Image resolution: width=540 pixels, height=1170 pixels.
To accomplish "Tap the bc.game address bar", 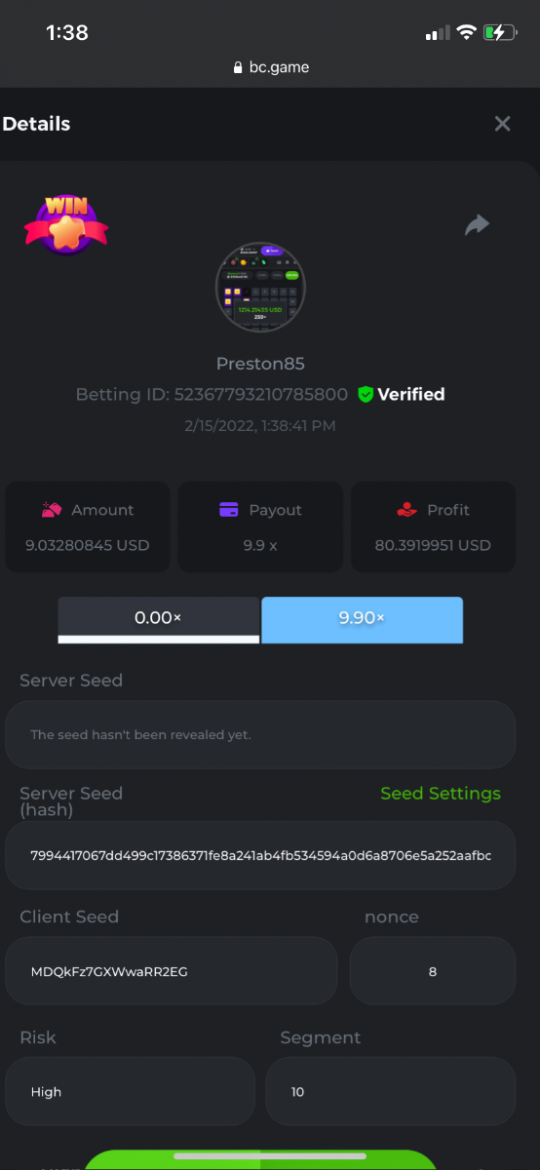I will pyautogui.click(x=270, y=67).
